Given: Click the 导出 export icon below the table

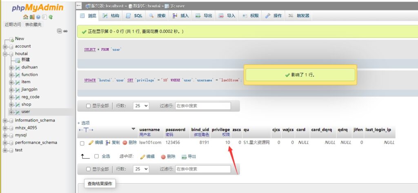Looking at the screenshot, I should click(x=184, y=157).
